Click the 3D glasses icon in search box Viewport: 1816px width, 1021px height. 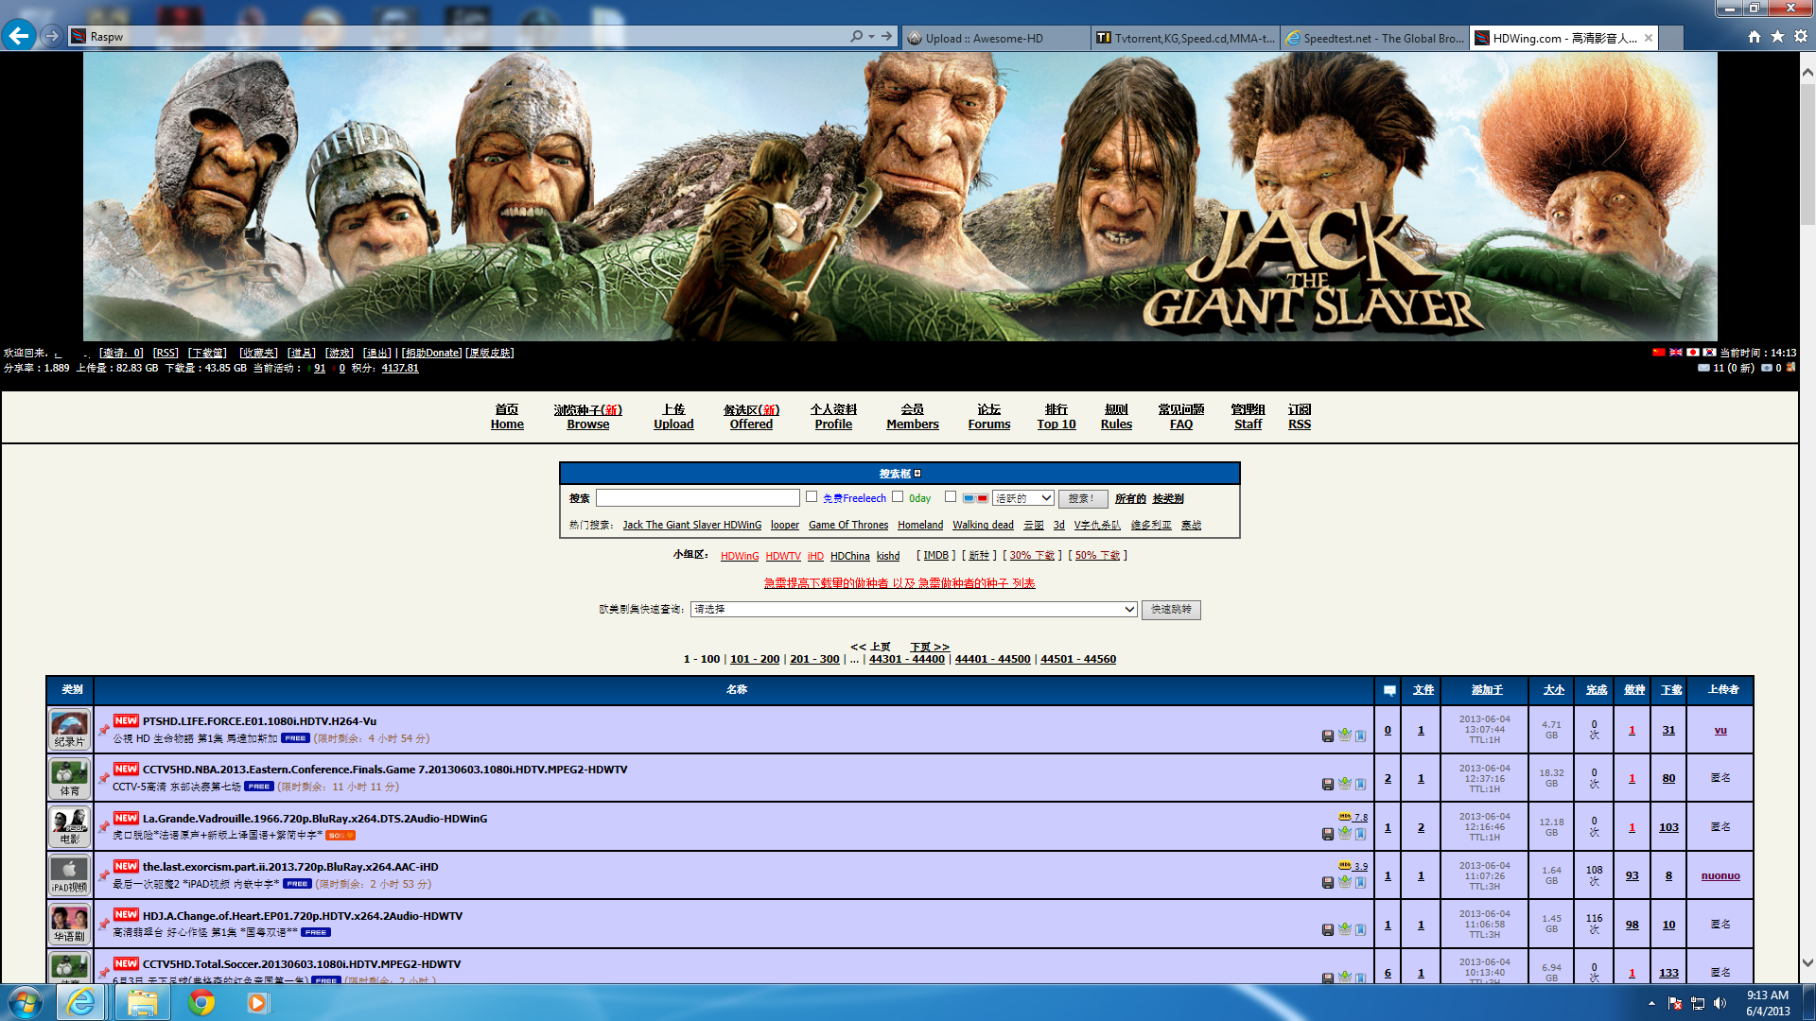click(975, 498)
